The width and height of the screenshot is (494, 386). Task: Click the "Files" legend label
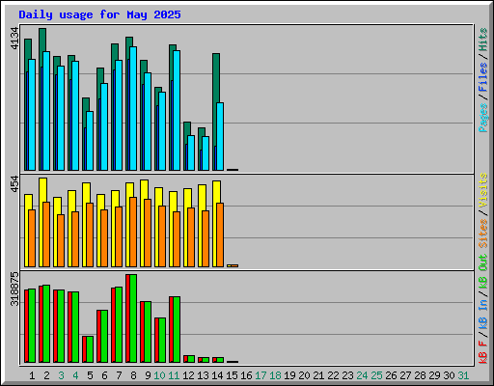point(483,77)
